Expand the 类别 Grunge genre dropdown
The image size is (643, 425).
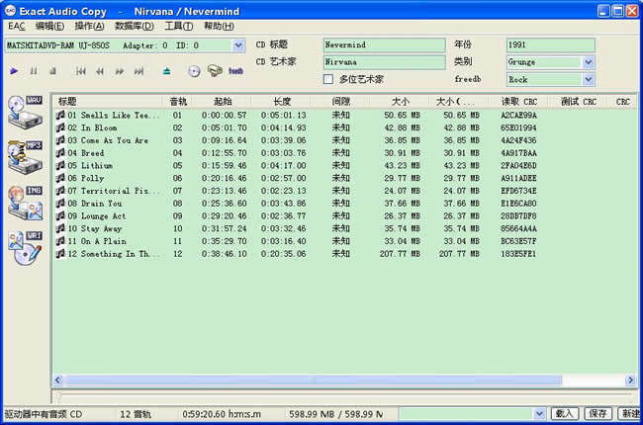(589, 62)
